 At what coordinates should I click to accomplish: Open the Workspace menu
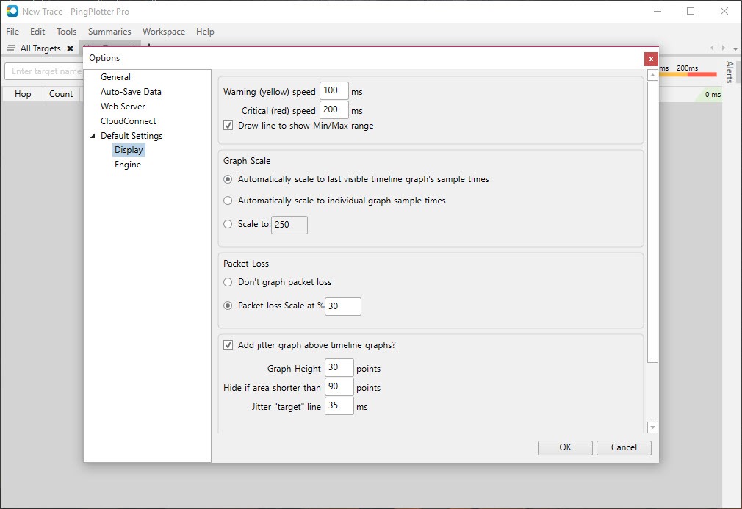point(164,32)
